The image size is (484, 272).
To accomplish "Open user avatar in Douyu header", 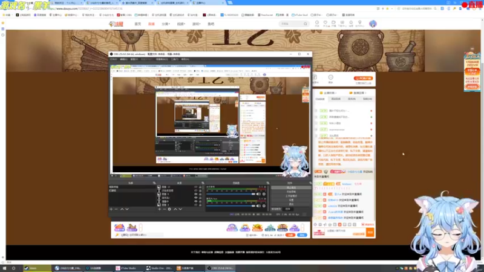I will (373, 24).
